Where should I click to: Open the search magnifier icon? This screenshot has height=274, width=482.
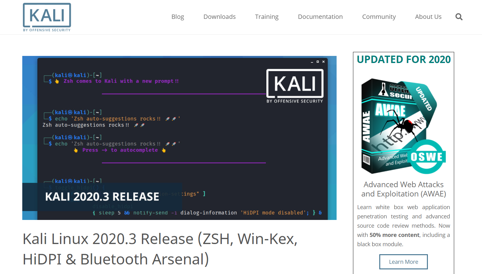coord(459,17)
